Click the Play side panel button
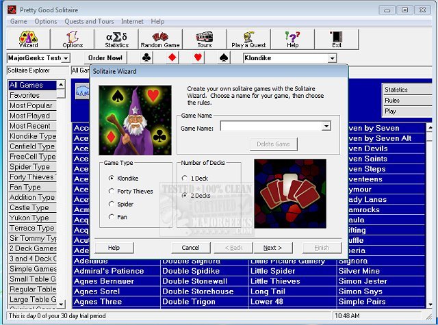The image size is (438, 325). (408, 111)
